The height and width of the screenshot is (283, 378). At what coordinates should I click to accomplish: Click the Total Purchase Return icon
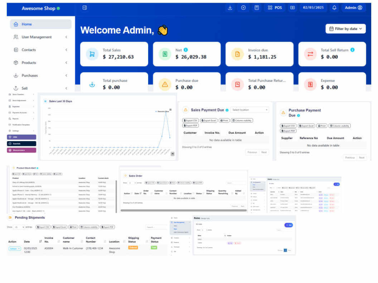click(x=237, y=85)
